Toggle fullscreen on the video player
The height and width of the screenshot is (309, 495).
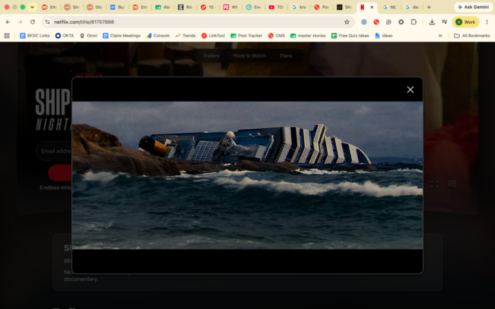tap(434, 184)
